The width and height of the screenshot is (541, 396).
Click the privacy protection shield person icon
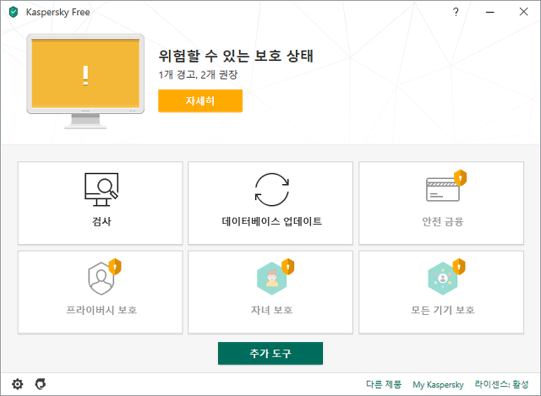(x=101, y=279)
